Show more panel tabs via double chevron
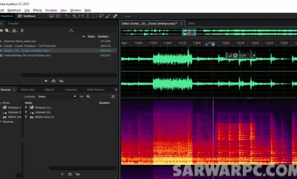The width and height of the screenshot is (297, 179). (x=116, y=89)
